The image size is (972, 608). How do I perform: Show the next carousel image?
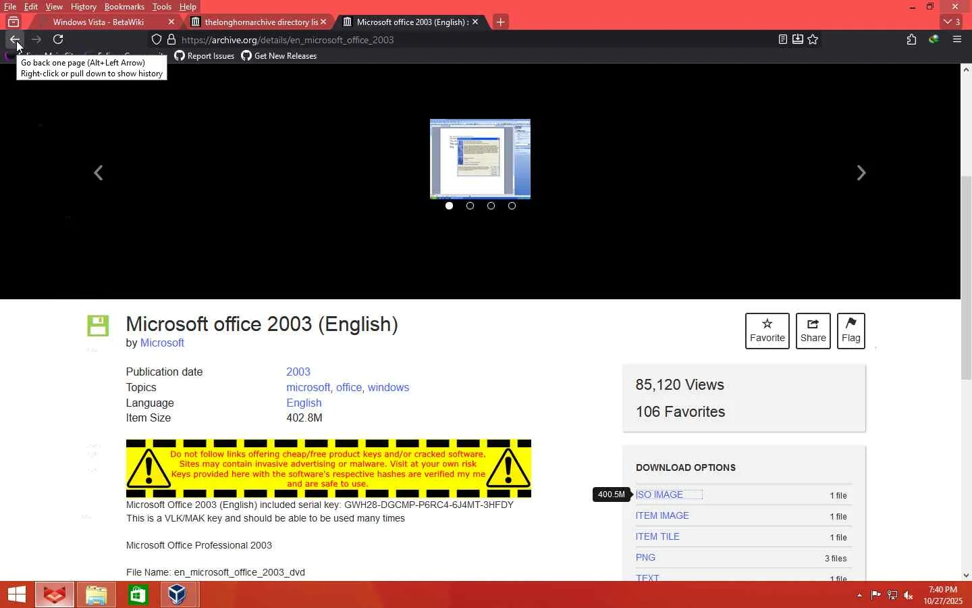pyautogui.click(x=861, y=173)
